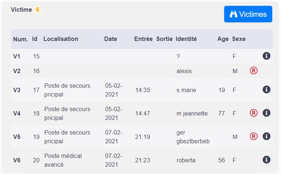
Task: Click identity name roberta
Action: pos(186,160)
